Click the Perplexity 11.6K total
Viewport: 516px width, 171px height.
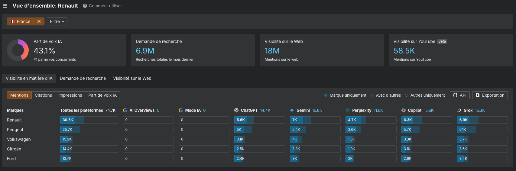[x=378, y=110]
